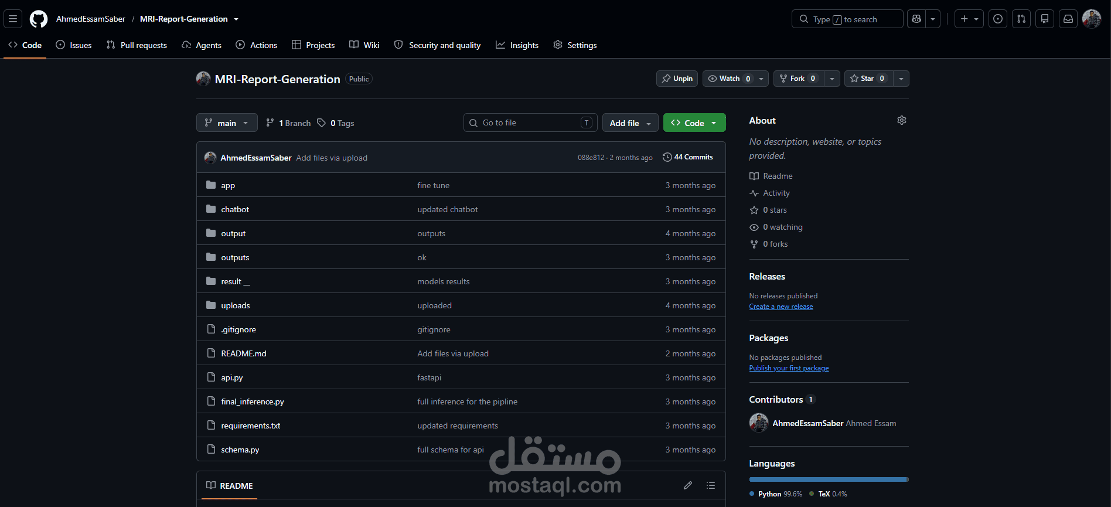1111x507 pixels.
Task: Switch to the Issues tab
Action: coord(74,45)
